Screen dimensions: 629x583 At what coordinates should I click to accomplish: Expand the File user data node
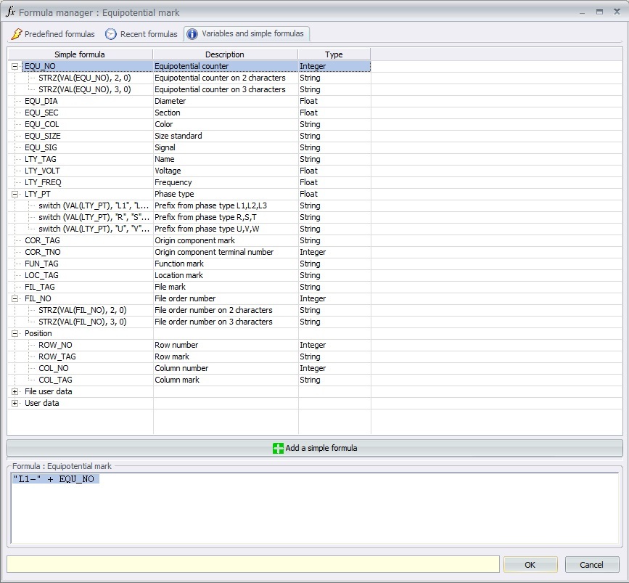(15, 391)
